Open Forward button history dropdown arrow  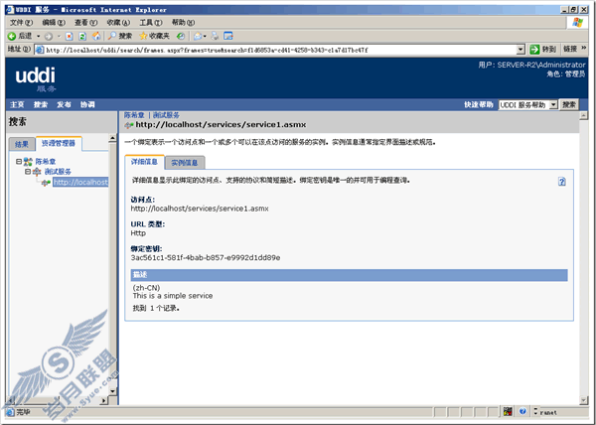(59, 37)
